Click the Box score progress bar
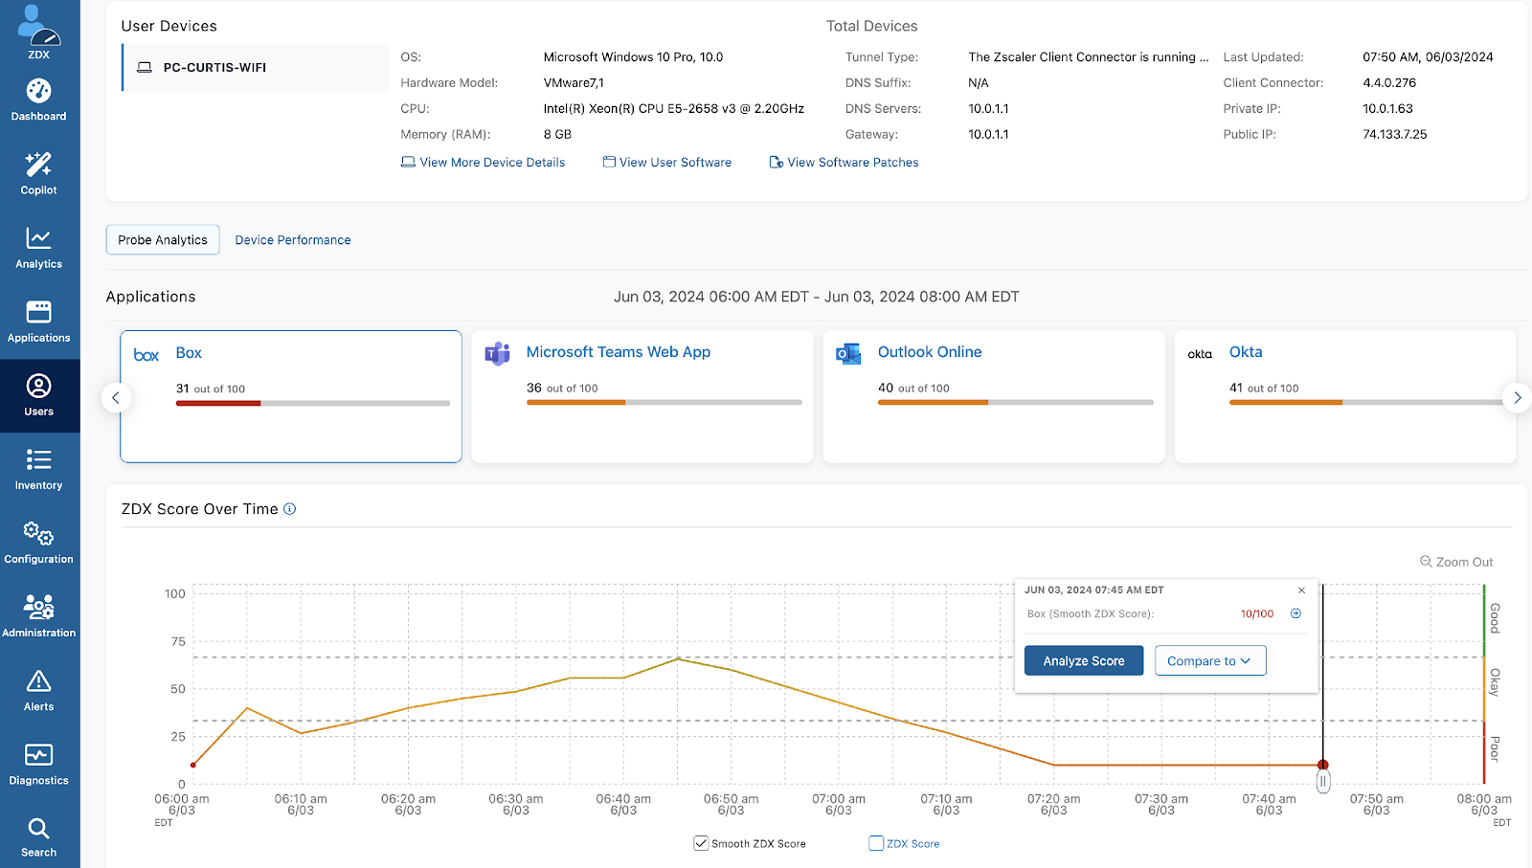 pyautogui.click(x=313, y=404)
